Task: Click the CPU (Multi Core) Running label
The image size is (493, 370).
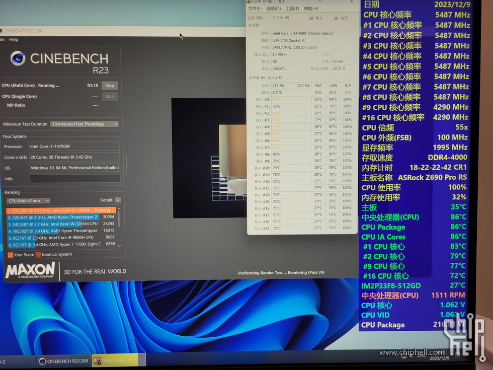Action: [x=31, y=86]
